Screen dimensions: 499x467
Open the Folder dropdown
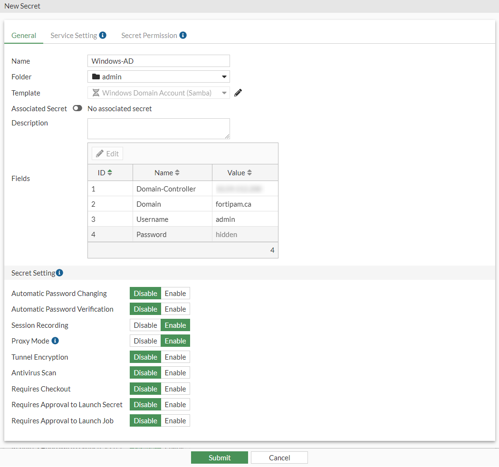pos(223,76)
